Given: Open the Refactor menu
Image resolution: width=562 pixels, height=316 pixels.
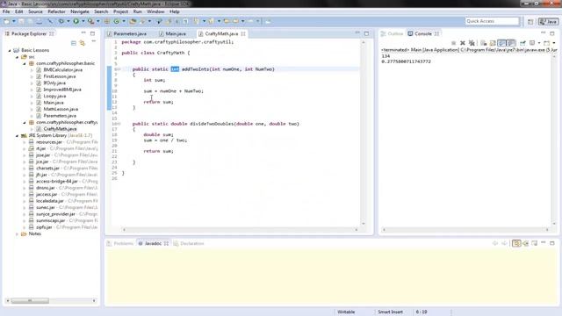Looking at the screenshot, I should click(x=56, y=11).
